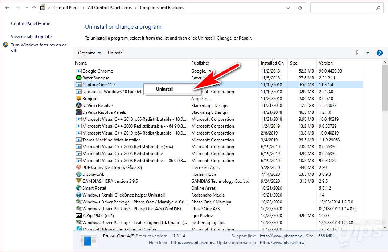Select GAMDIAS HERA version 2.9.5
This screenshot has height=252, width=388.
coord(110,181)
